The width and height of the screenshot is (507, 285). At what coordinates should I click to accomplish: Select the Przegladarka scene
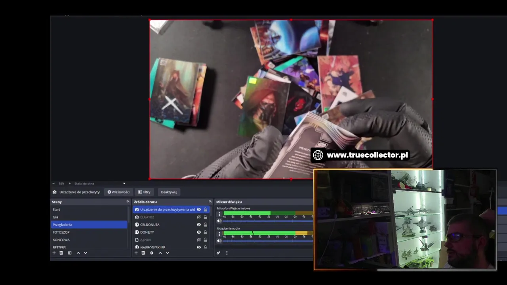click(89, 224)
